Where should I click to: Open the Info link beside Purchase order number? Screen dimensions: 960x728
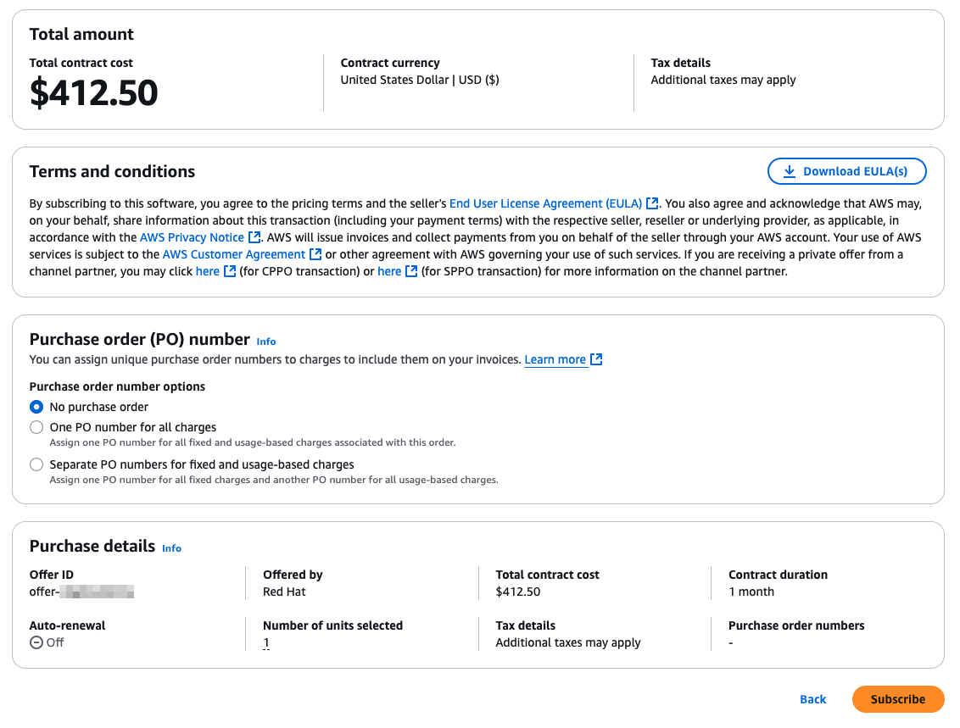pyautogui.click(x=266, y=342)
